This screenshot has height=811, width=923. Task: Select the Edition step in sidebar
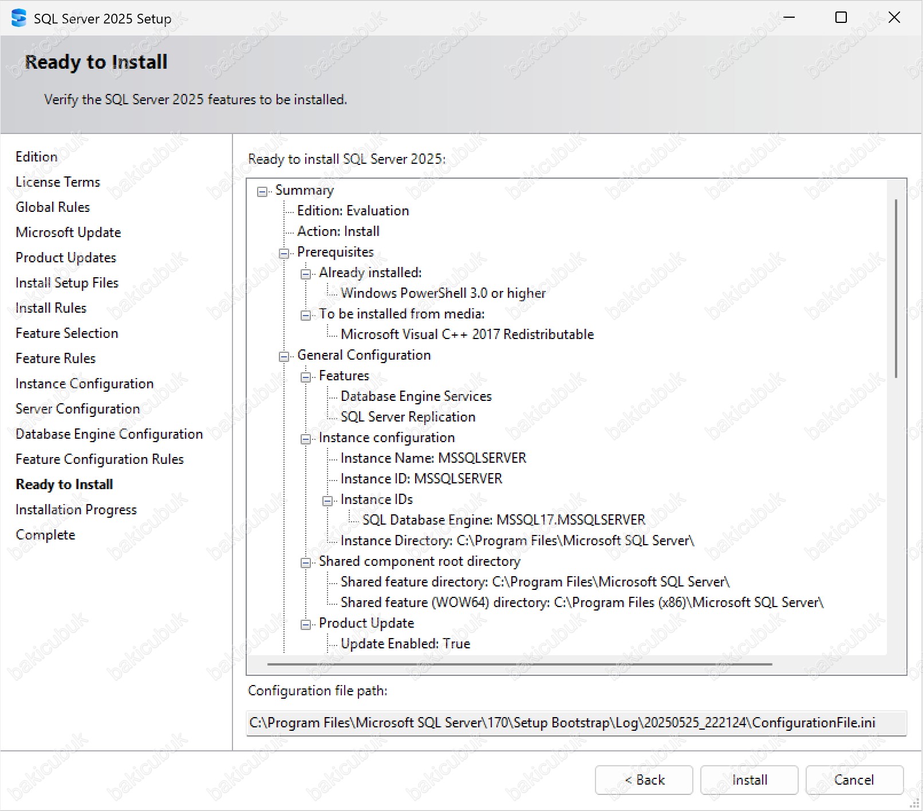click(x=37, y=157)
